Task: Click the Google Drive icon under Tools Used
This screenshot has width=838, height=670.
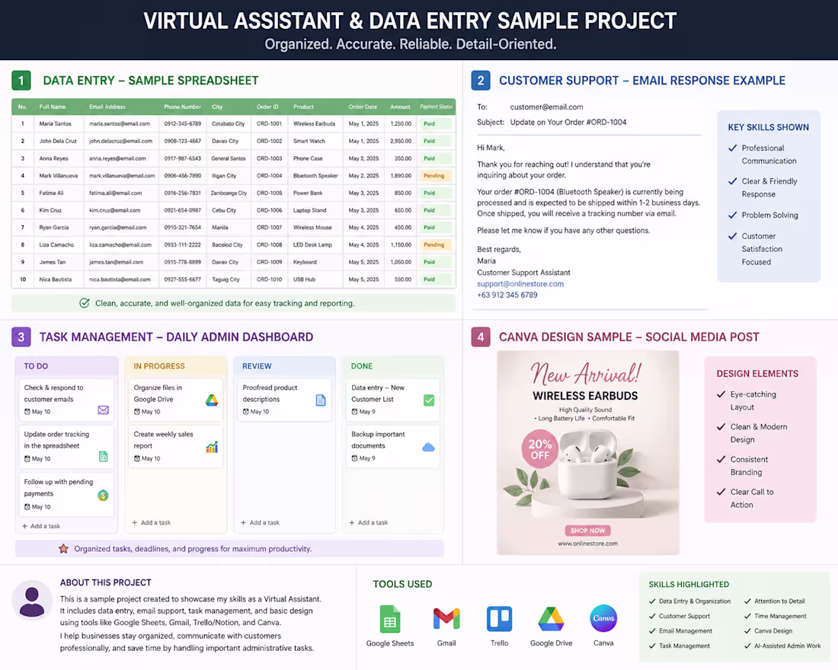Action: [551, 619]
